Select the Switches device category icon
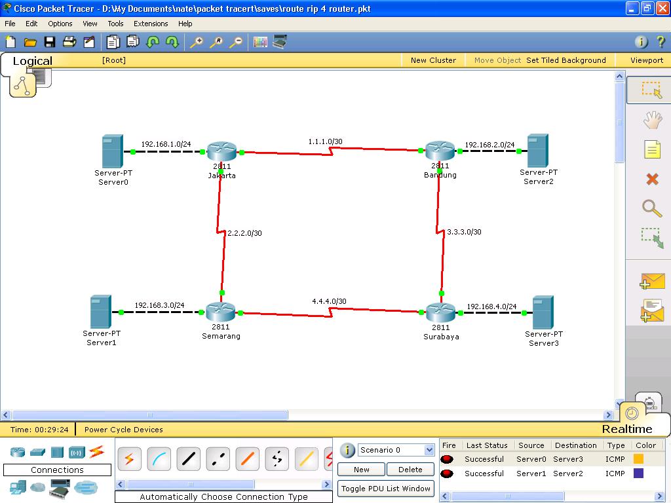This screenshot has width=671, height=503. tap(37, 452)
